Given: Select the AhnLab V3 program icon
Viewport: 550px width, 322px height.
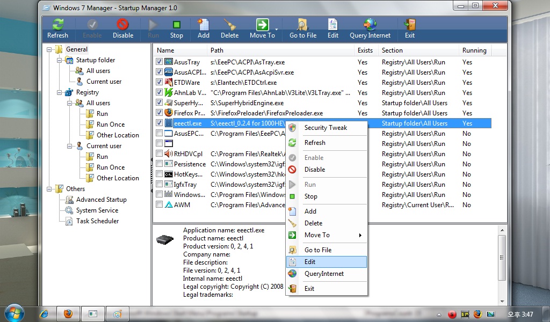Looking at the screenshot, I should click(x=169, y=92).
